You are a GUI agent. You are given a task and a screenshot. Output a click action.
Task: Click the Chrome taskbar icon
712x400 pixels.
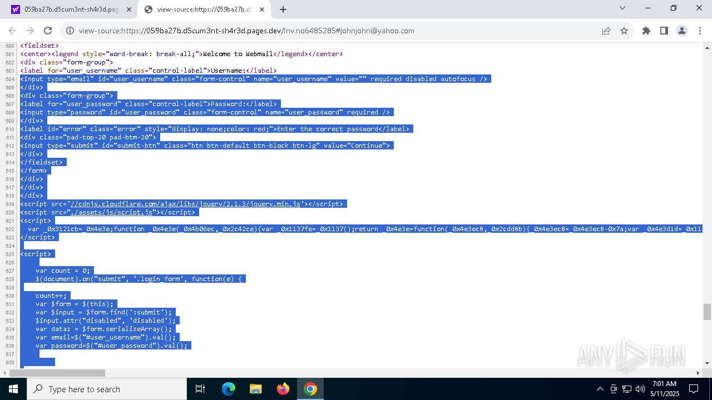[310, 389]
